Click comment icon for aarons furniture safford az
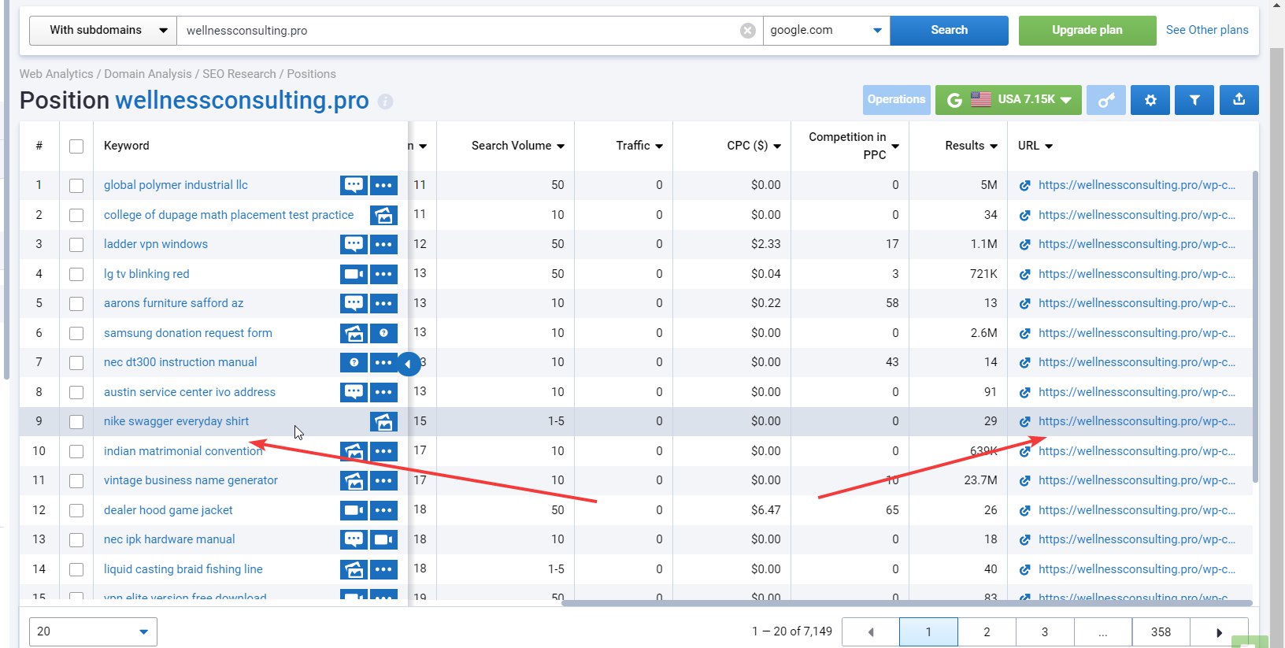The width and height of the screenshot is (1285, 648). [354, 303]
